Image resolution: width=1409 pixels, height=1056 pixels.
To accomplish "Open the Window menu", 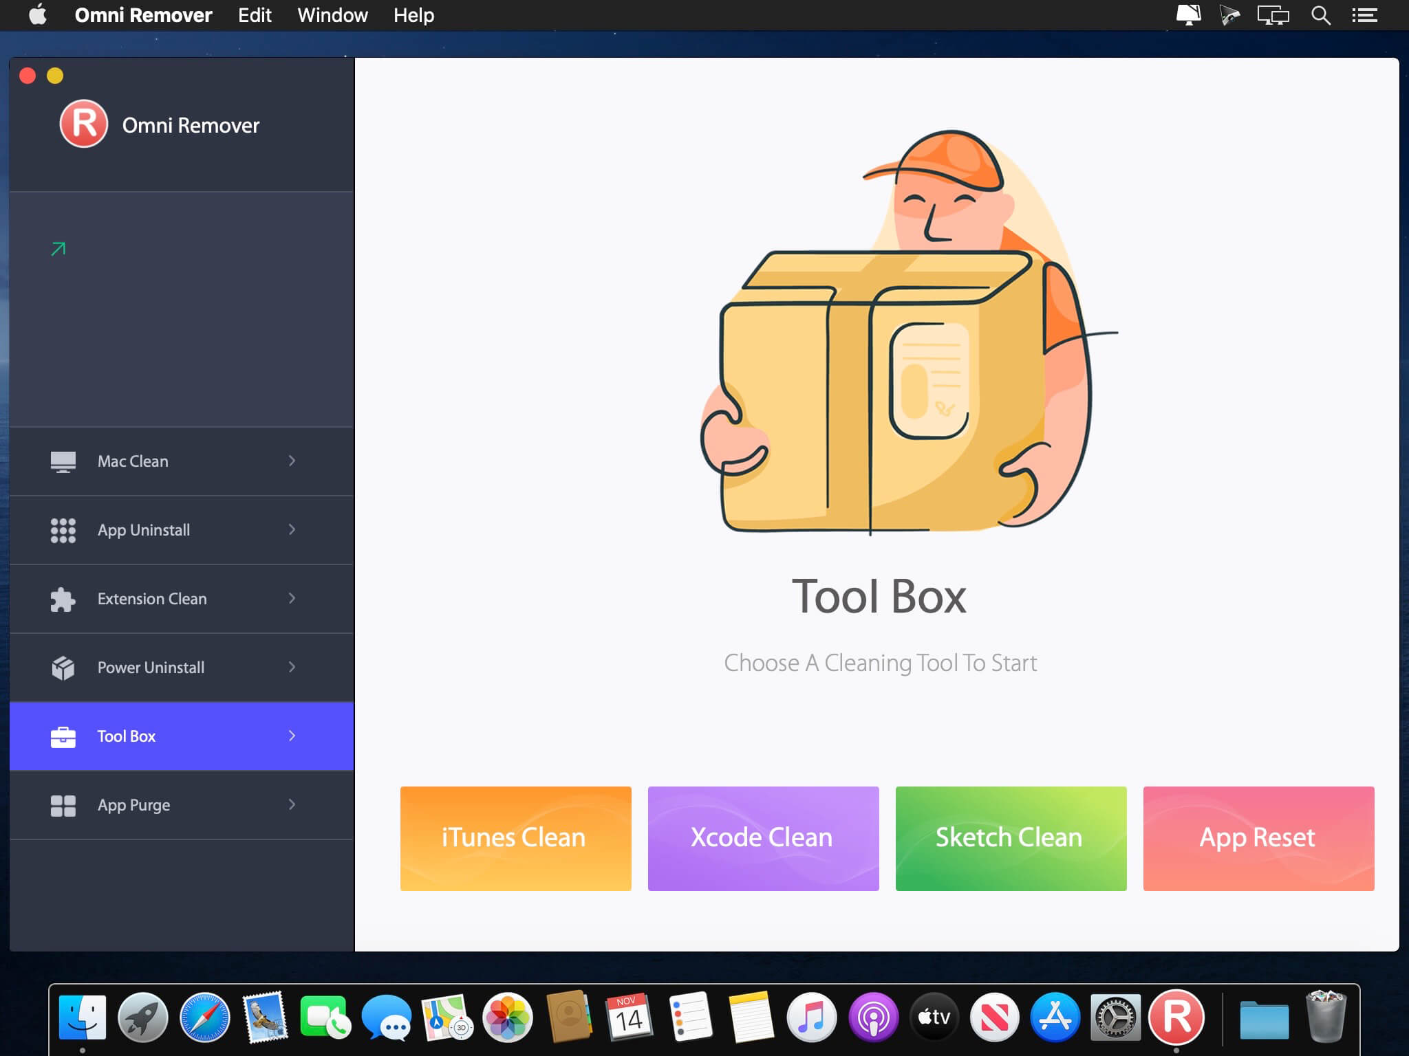I will click(x=332, y=14).
